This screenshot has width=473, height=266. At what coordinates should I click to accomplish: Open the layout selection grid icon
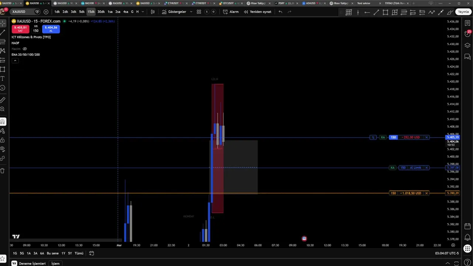pos(199,11)
